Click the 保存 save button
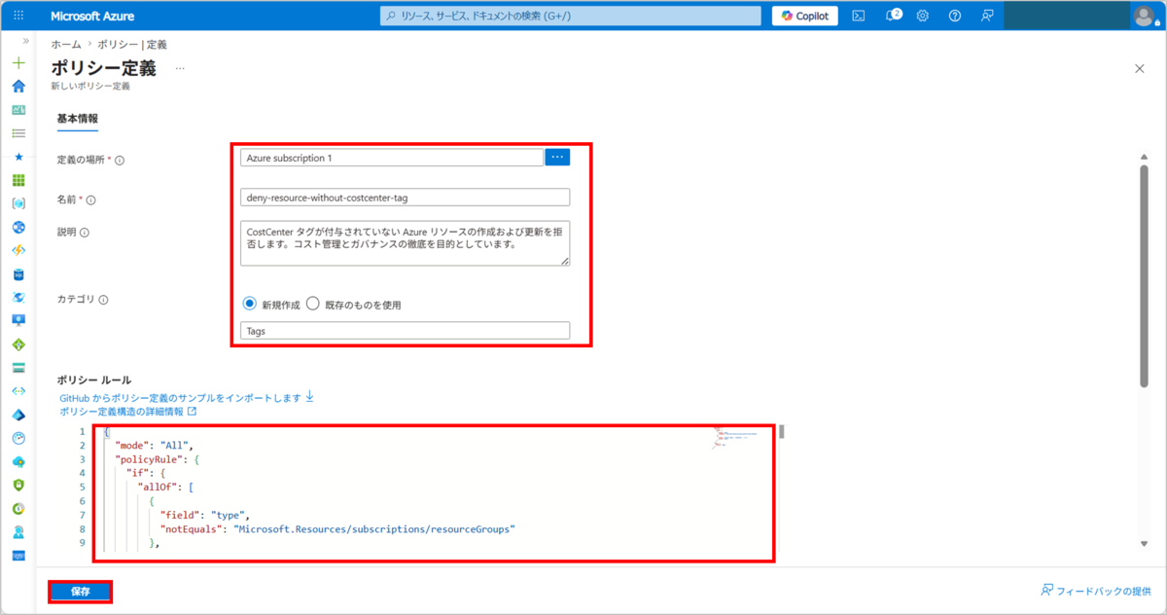 [81, 591]
